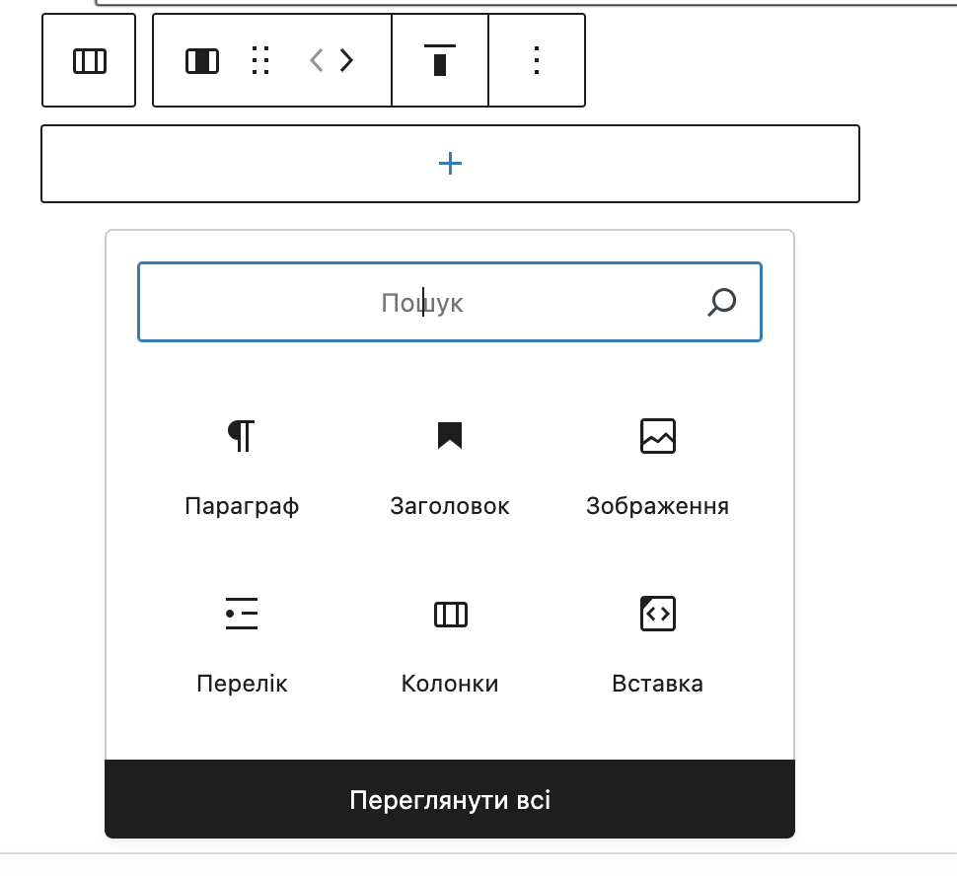This screenshot has height=876, width=957.
Task: Insert block via the Вставка code icon
Action: tap(658, 613)
